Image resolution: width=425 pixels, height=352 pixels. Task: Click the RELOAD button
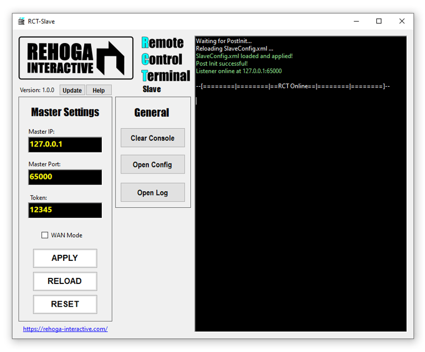(x=65, y=281)
